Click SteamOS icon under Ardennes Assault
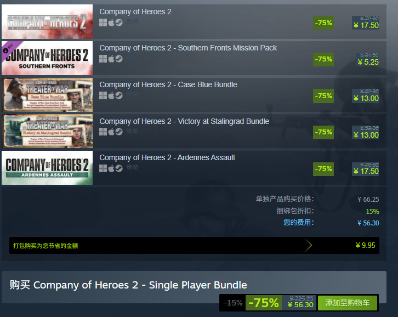This screenshot has height=317, width=398. click(119, 168)
